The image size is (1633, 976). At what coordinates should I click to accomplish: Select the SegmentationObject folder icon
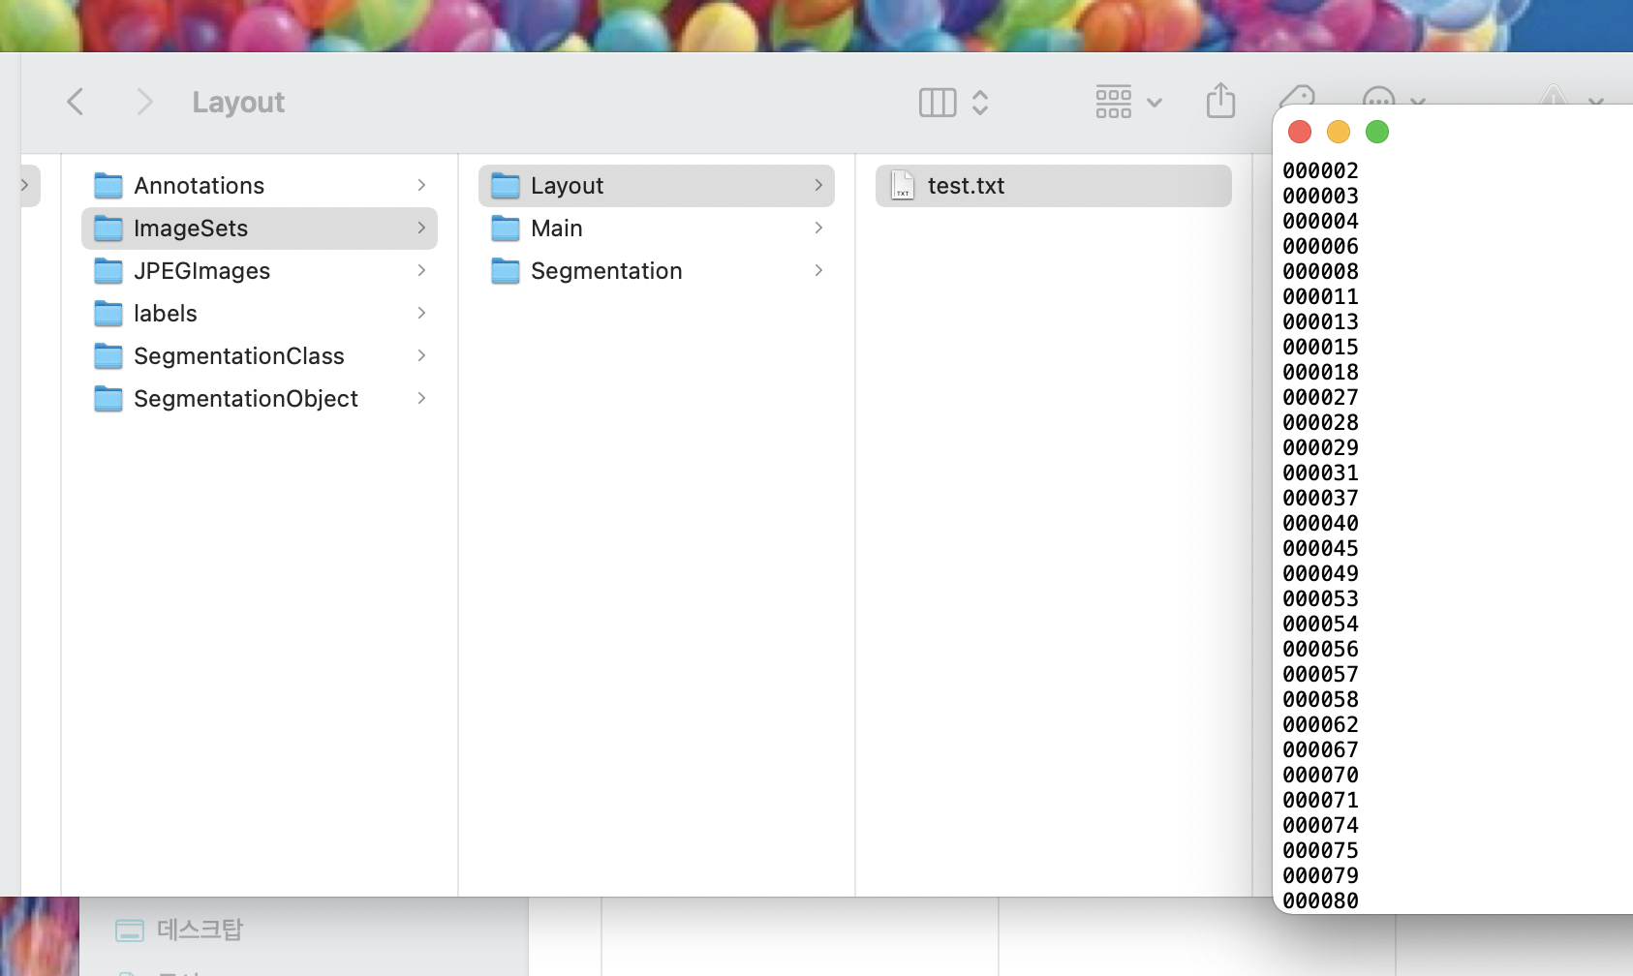[x=108, y=398]
